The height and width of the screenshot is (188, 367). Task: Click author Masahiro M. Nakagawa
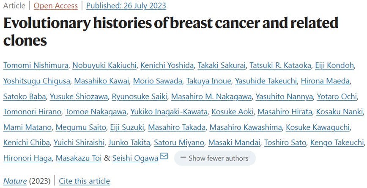click(211, 97)
